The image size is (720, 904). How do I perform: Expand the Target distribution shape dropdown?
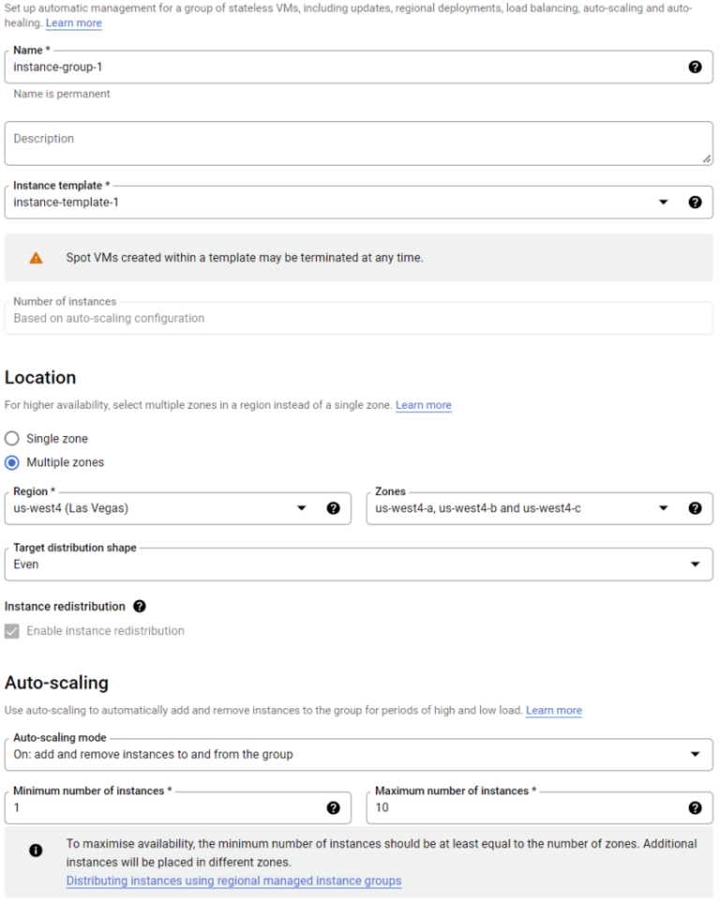coord(696,564)
